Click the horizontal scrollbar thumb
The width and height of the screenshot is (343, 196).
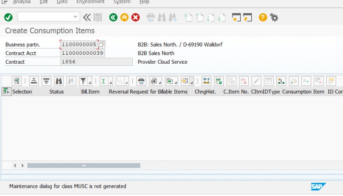click(84, 166)
